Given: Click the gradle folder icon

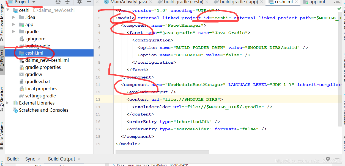Looking at the screenshot, I should (x=21, y=32).
